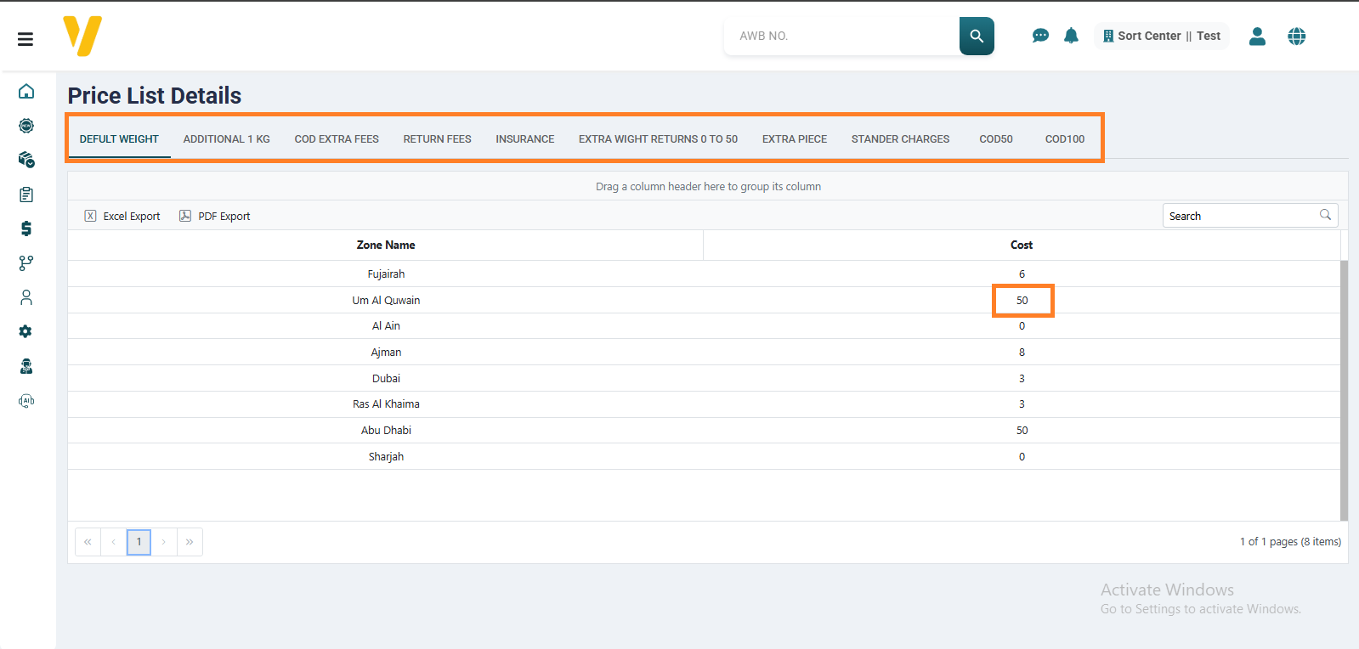
Task: Click the cost value in Abu Dhabi row
Action: click(1022, 430)
